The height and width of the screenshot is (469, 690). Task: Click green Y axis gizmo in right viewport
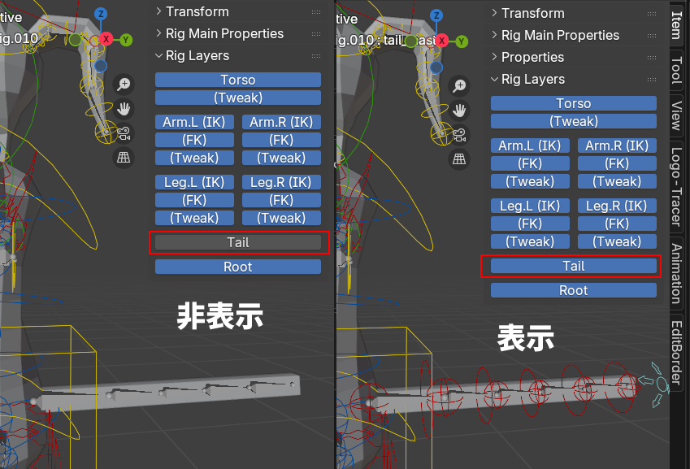tap(461, 40)
